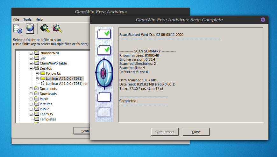
Task: Expand the Follow Us folder node
Action: coord(37,73)
